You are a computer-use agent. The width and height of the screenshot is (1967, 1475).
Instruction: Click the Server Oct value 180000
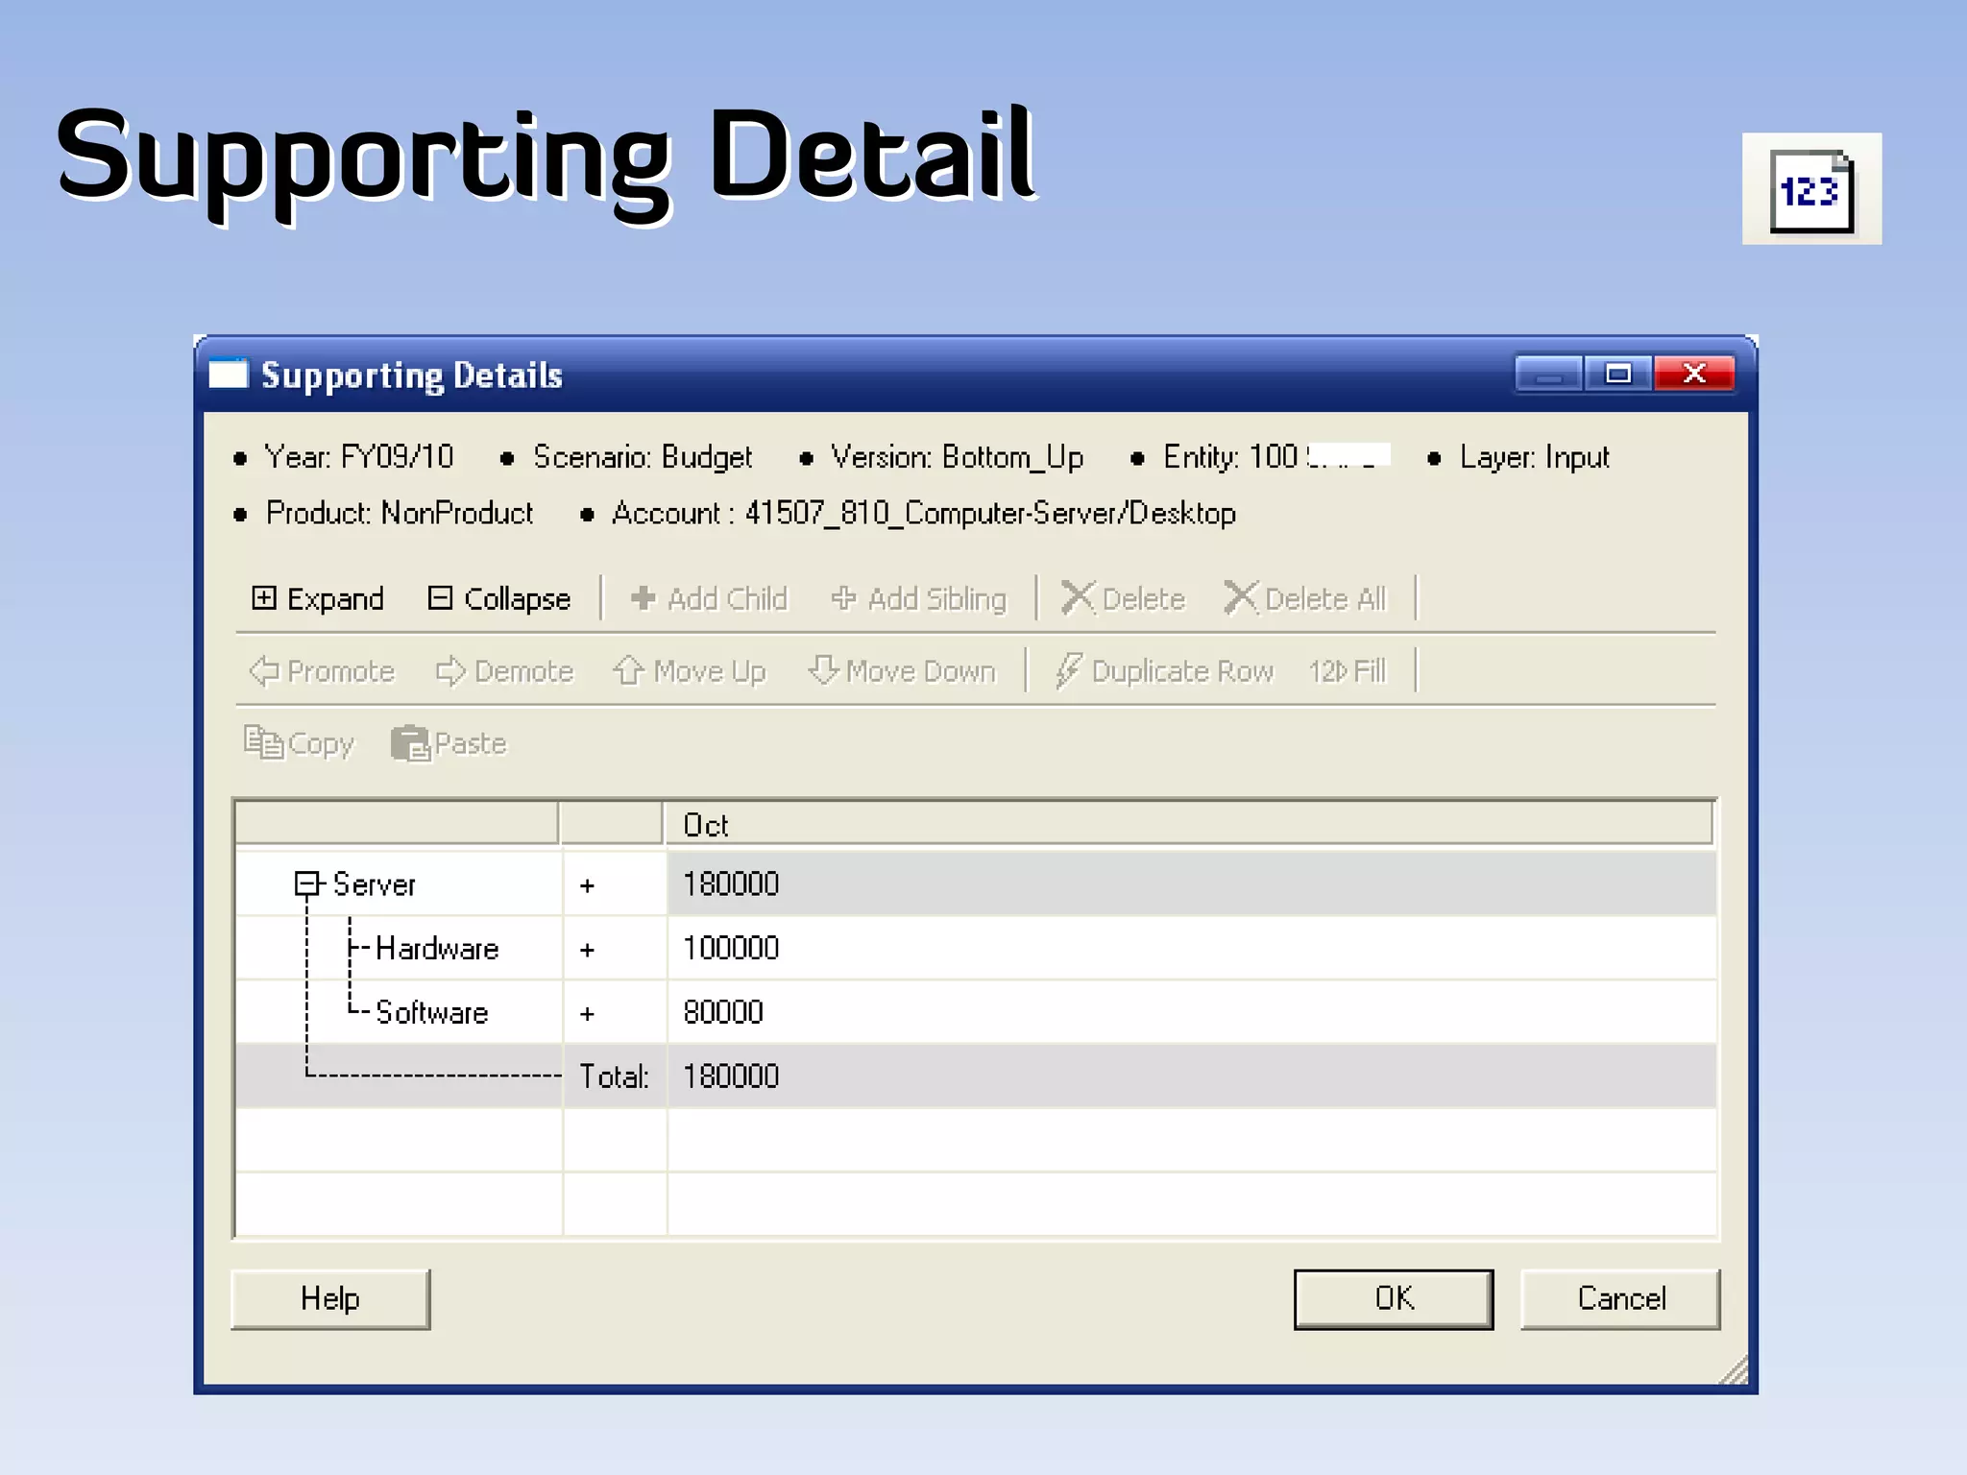(x=1191, y=883)
